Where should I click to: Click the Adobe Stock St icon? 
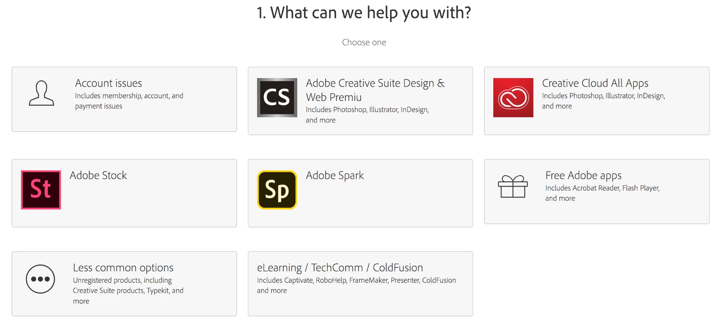[x=41, y=190]
